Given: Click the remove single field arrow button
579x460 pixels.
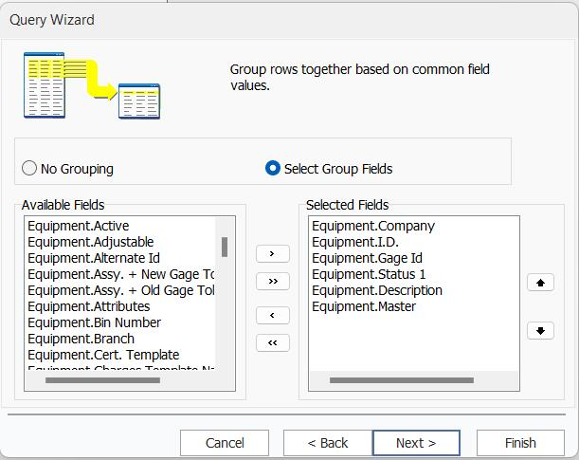Looking at the screenshot, I should pos(273,315).
